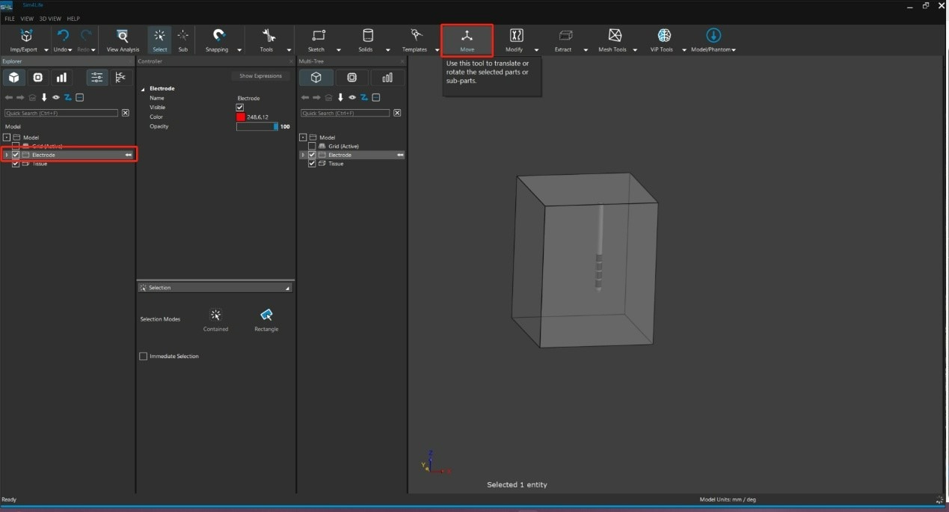This screenshot has width=949, height=512.
Task: Open the 3D VIEW menu
Action: click(x=49, y=19)
